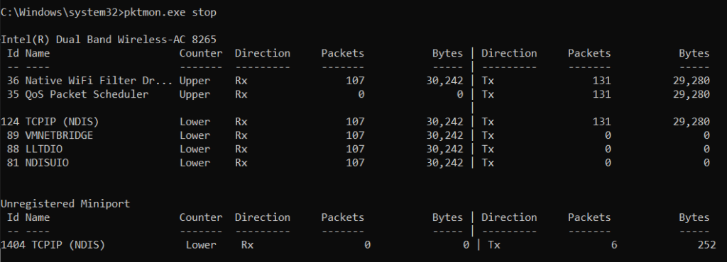Click the pktmon.exe stop command text

pyautogui.click(x=170, y=13)
